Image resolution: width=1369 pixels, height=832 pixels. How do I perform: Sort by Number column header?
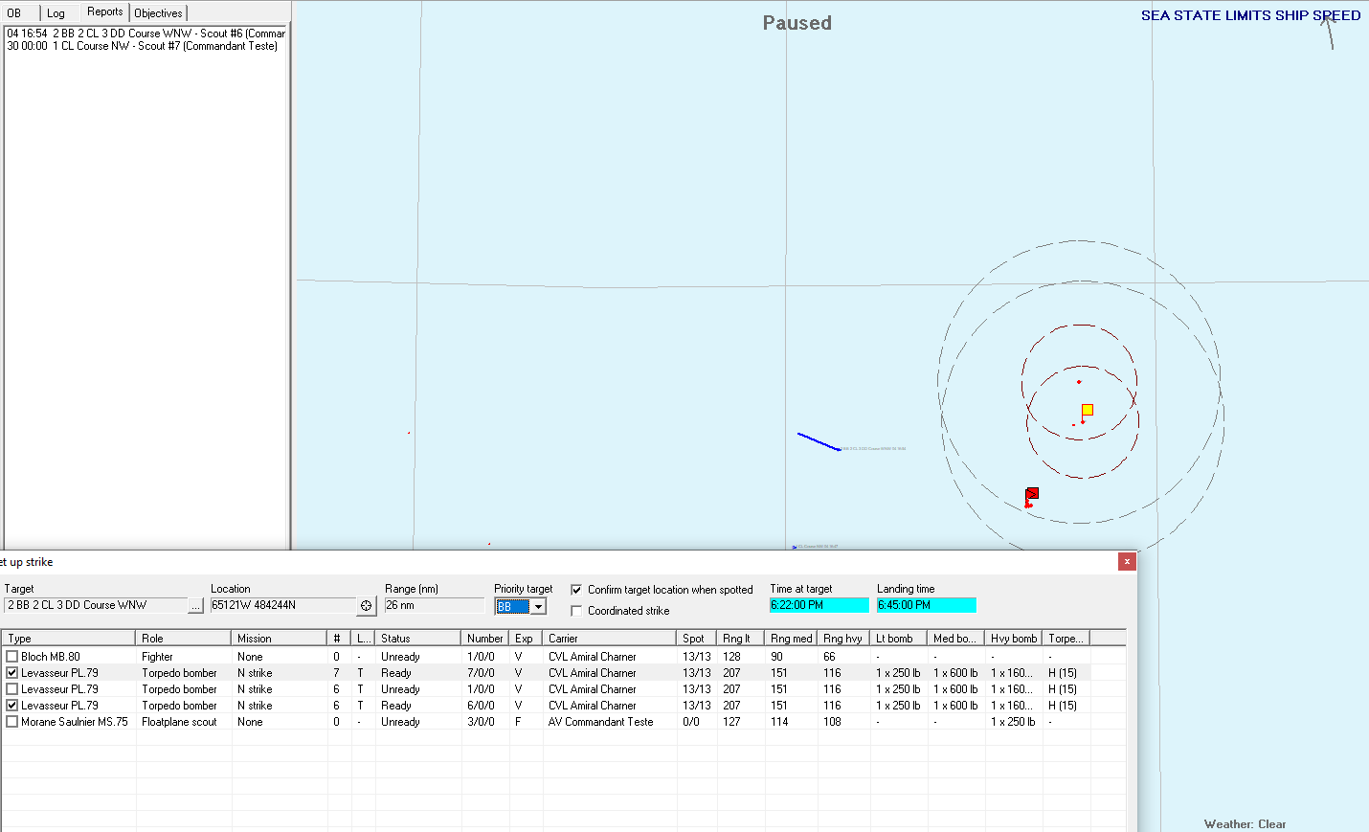click(x=485, y=639)
